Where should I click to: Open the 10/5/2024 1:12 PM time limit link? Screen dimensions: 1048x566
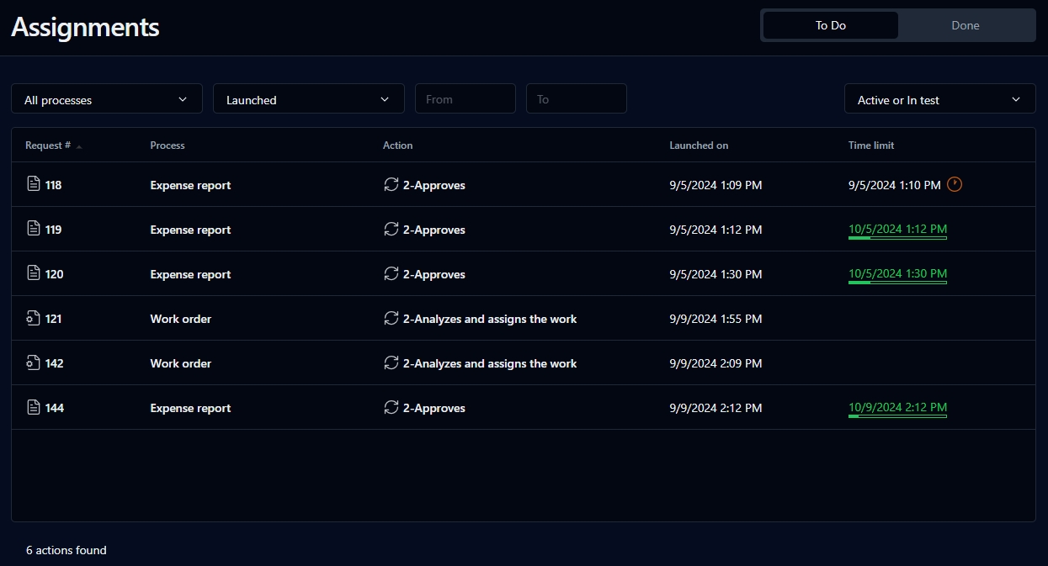click(x=897, y=229)
